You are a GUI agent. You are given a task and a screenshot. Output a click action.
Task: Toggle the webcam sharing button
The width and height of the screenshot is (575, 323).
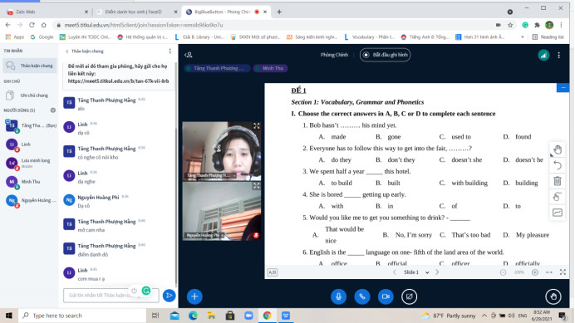[x=386, y=296]
